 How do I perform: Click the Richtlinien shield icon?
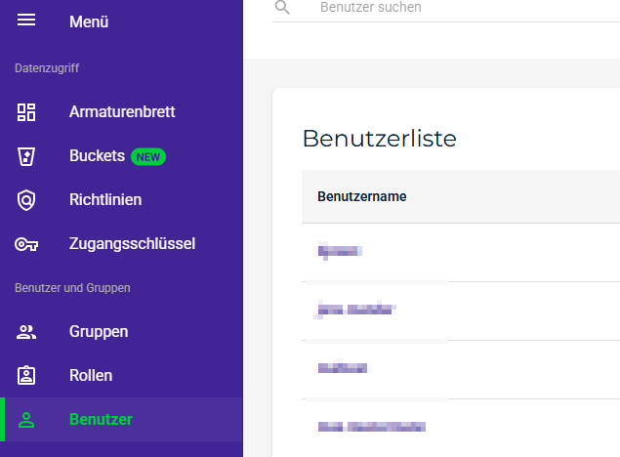26,200
